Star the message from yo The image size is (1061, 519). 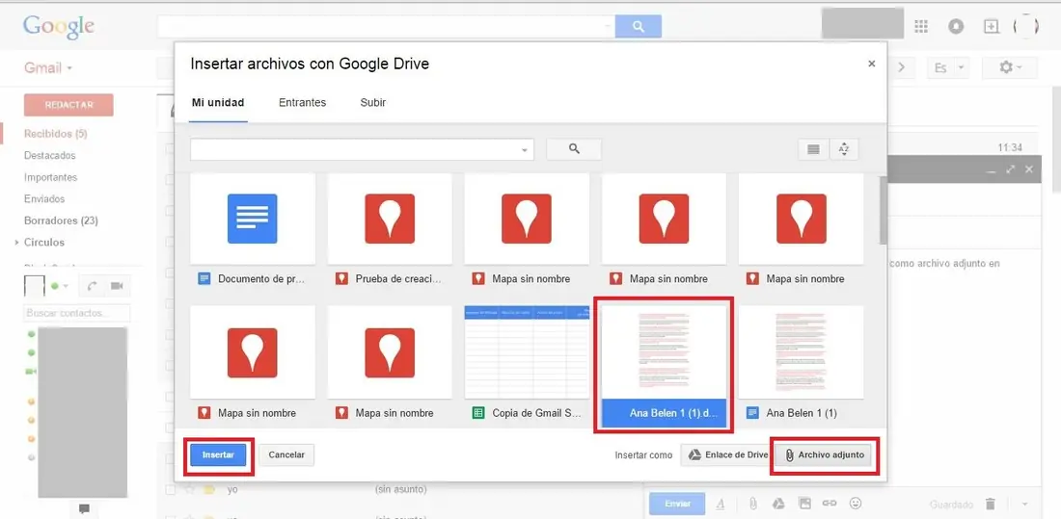coord(189,489)
